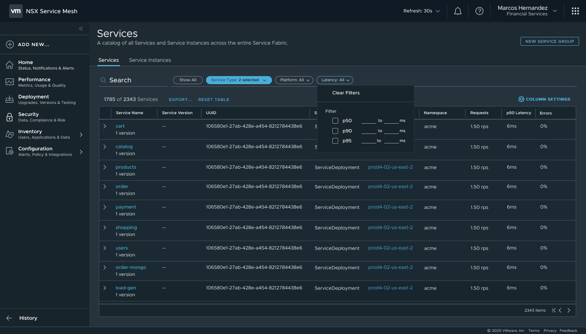
Task: Click Clear Filters in latency panel
Action: tap(346, 93)
